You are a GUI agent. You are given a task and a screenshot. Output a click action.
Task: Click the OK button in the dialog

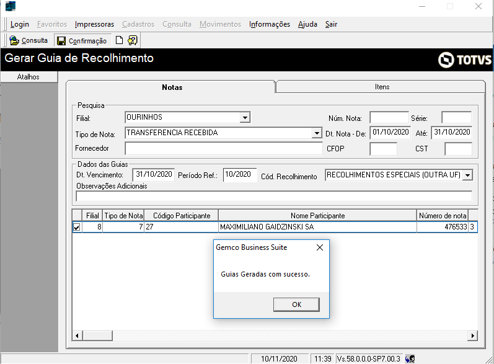tap(296, 304)
